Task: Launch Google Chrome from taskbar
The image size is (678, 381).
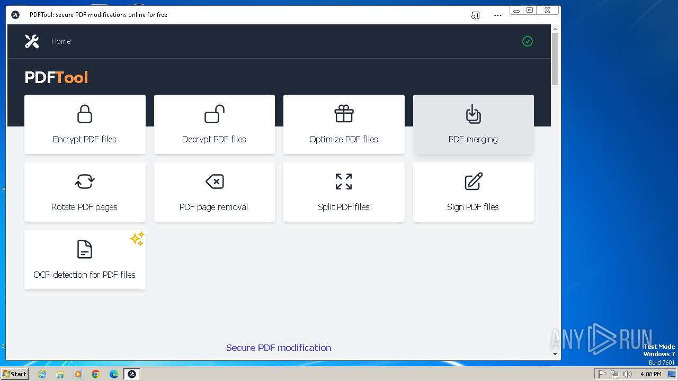Action: (96, 374)
